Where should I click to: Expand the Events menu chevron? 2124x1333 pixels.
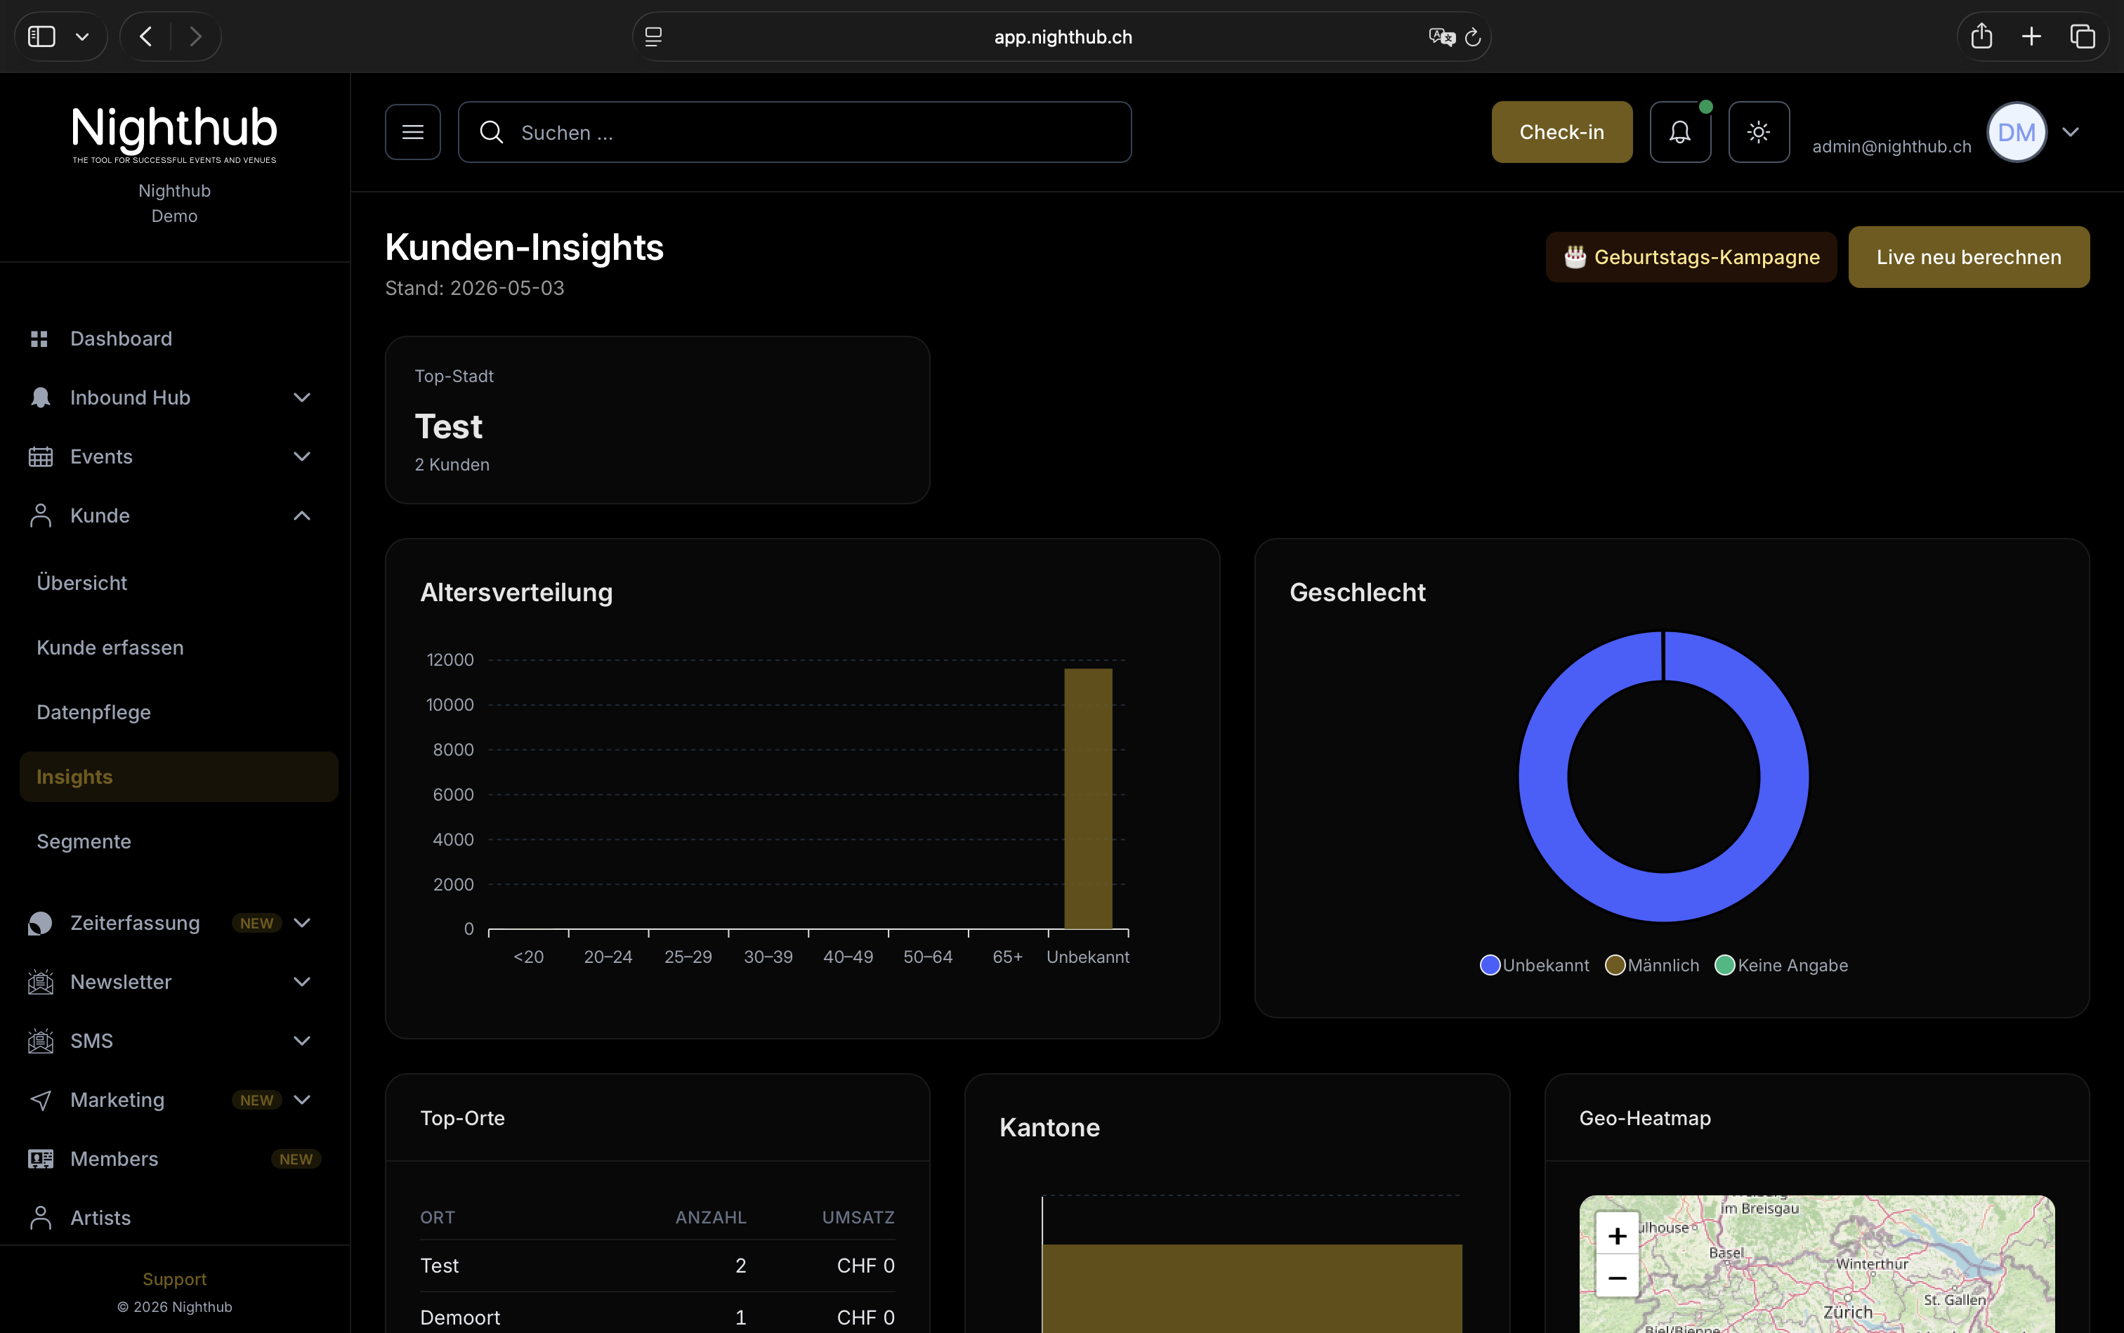pyautogui.click(x=301, y=457)
